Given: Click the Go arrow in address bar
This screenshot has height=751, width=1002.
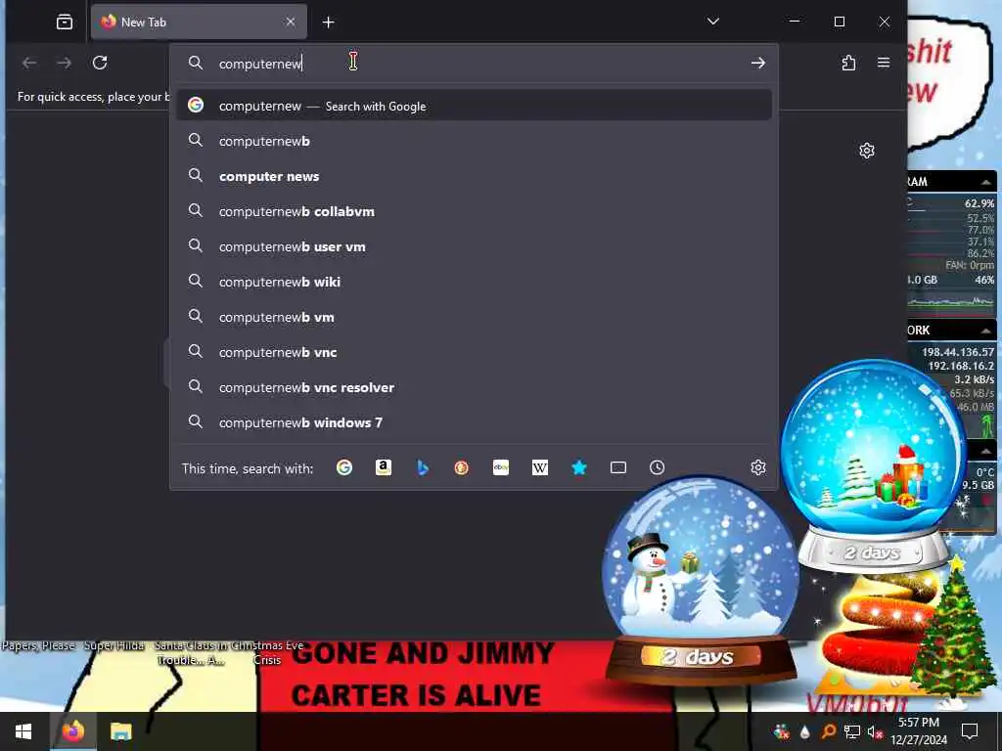Looking at the screenshot, I should [758, 63].
